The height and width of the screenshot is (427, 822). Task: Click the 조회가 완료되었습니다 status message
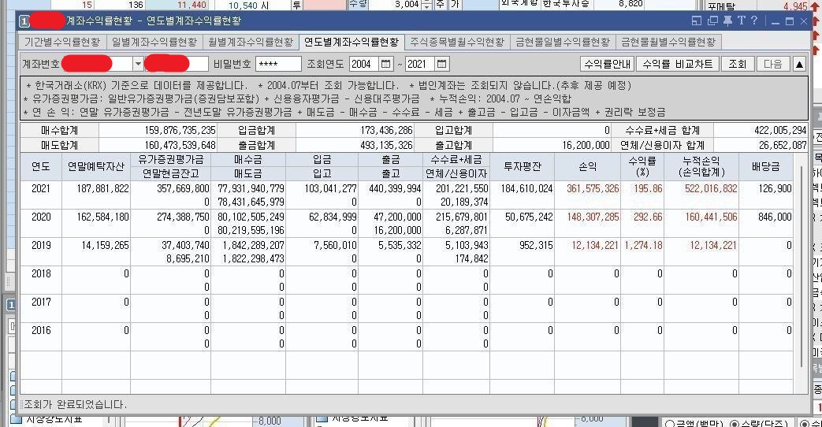pos(75,404)
